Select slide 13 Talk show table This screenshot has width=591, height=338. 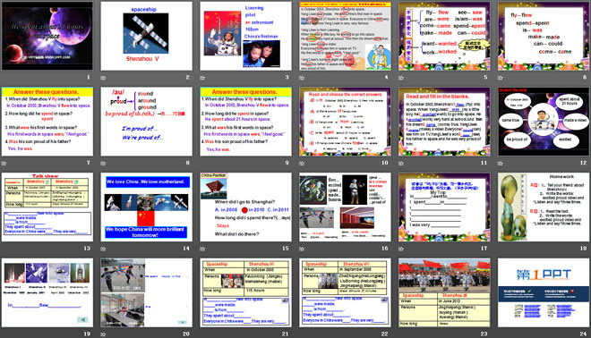[47, 207]
